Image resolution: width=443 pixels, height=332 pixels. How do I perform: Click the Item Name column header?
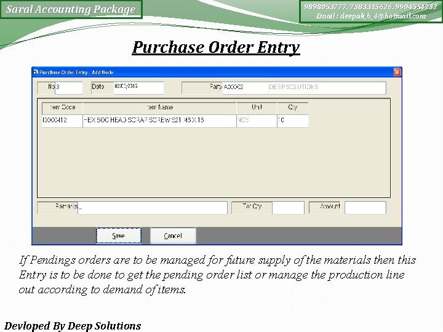coord(159,108)
